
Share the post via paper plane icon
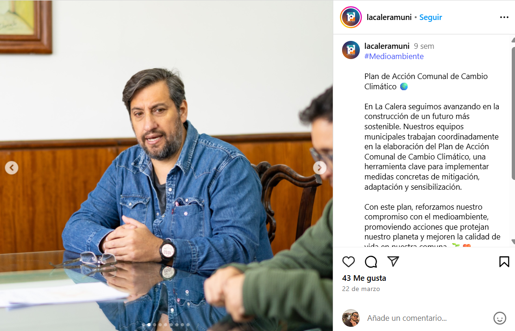[393, 261]
